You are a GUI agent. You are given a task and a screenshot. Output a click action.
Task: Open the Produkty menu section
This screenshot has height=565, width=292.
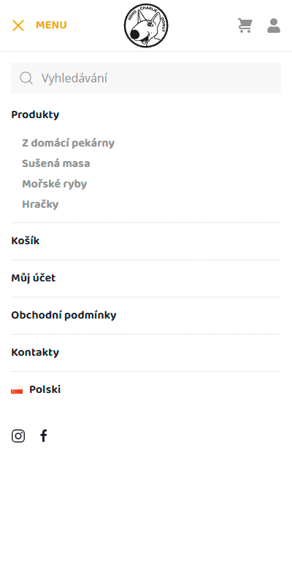[35, 115]
